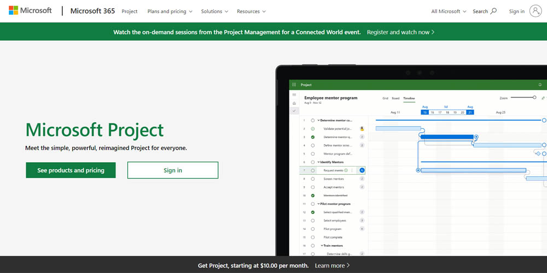Viewport: 547px width, 273px height.
Task: Click blue assignee avatar on Request mento row
Action: (362, 170)
